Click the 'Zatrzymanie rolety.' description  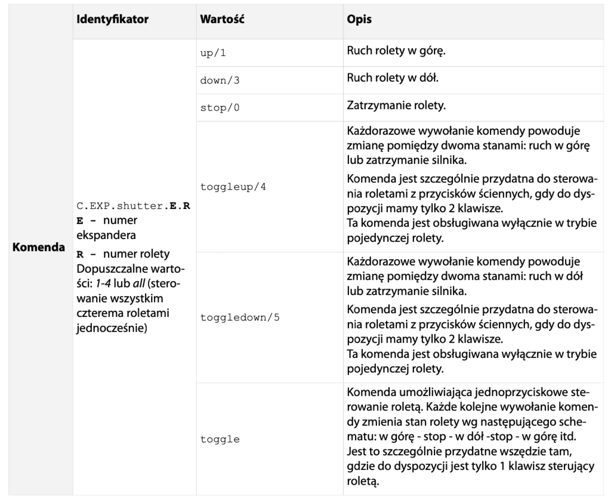397,107
